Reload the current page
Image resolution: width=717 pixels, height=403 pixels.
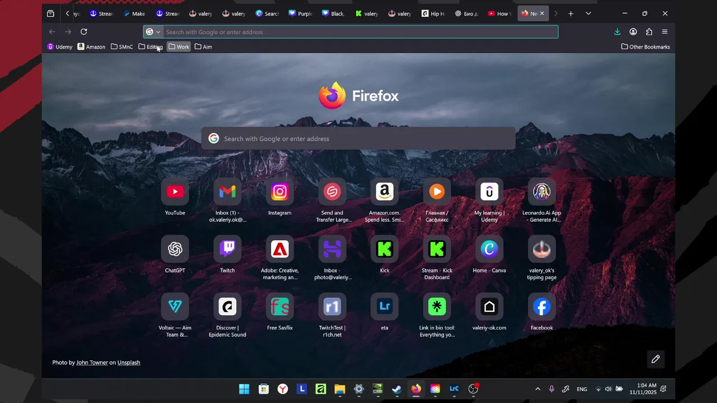point(83,32)
